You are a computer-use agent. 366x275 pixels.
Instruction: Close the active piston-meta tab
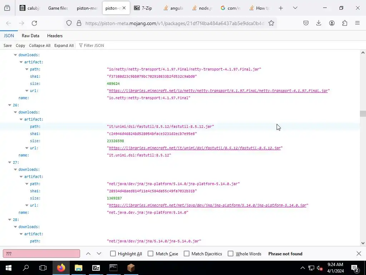point(124,8)
